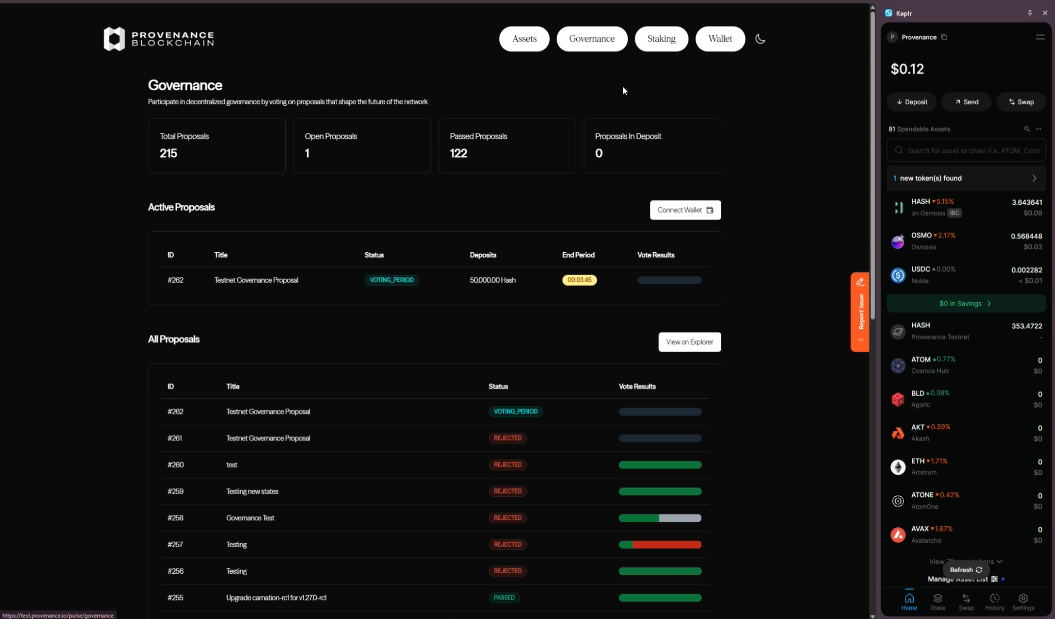Click vote results bar for proposal #257

[x=659, y=545]
